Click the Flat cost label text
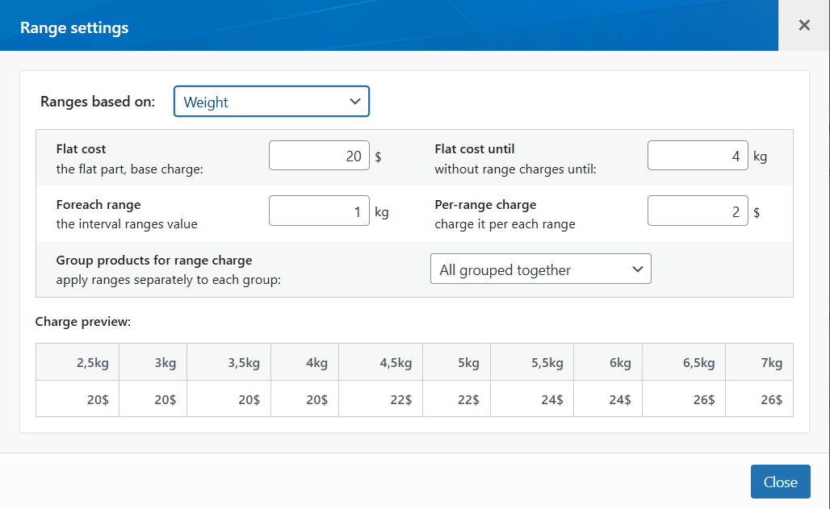 82,148
